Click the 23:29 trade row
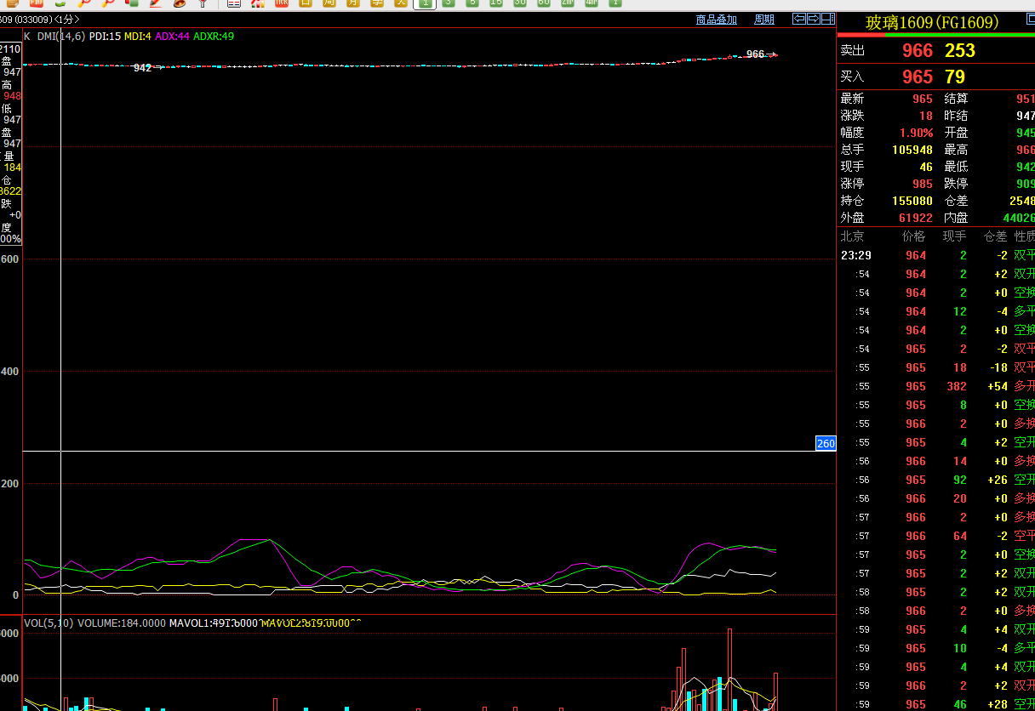 [855, 255]
